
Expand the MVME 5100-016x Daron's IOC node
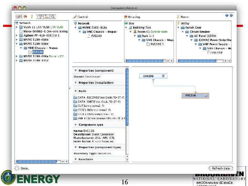[17, 56]
